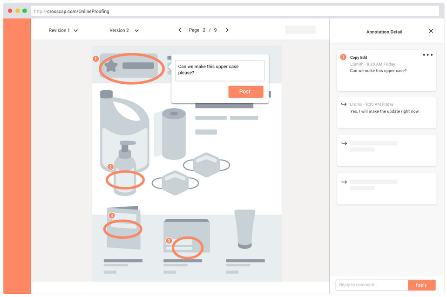Click the star icon in the flyer header
The image size is (447, 297).
[x=111, y=66]
